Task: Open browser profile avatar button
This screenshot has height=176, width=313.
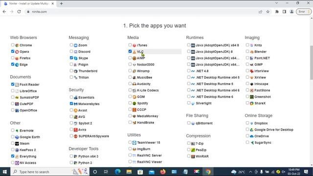Action: point(291,12)
